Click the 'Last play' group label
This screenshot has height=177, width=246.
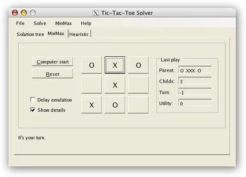tap(170, 60)
